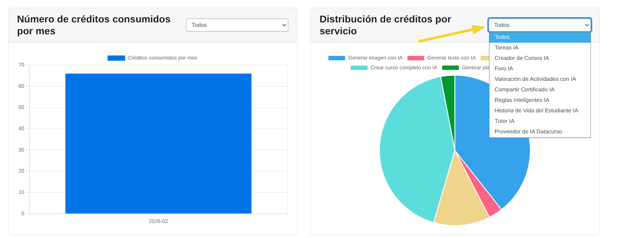Image resolution: width=620 pixels, height=238 pixels.
Task: Pick Reglas Inteligentes IA option
Action: click(x=540, y=100)
